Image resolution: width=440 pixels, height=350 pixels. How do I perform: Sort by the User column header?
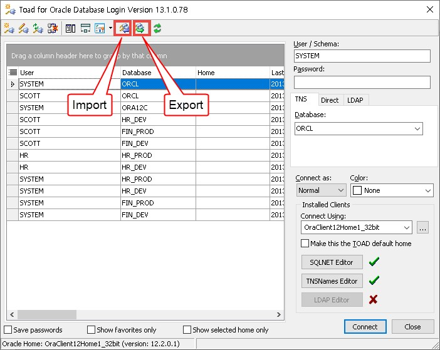click(x=70, y=73)
